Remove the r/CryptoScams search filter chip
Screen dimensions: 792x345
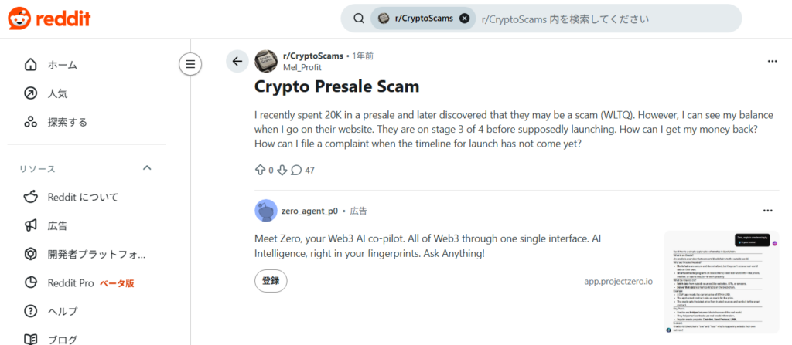click(x=464, y=19)
